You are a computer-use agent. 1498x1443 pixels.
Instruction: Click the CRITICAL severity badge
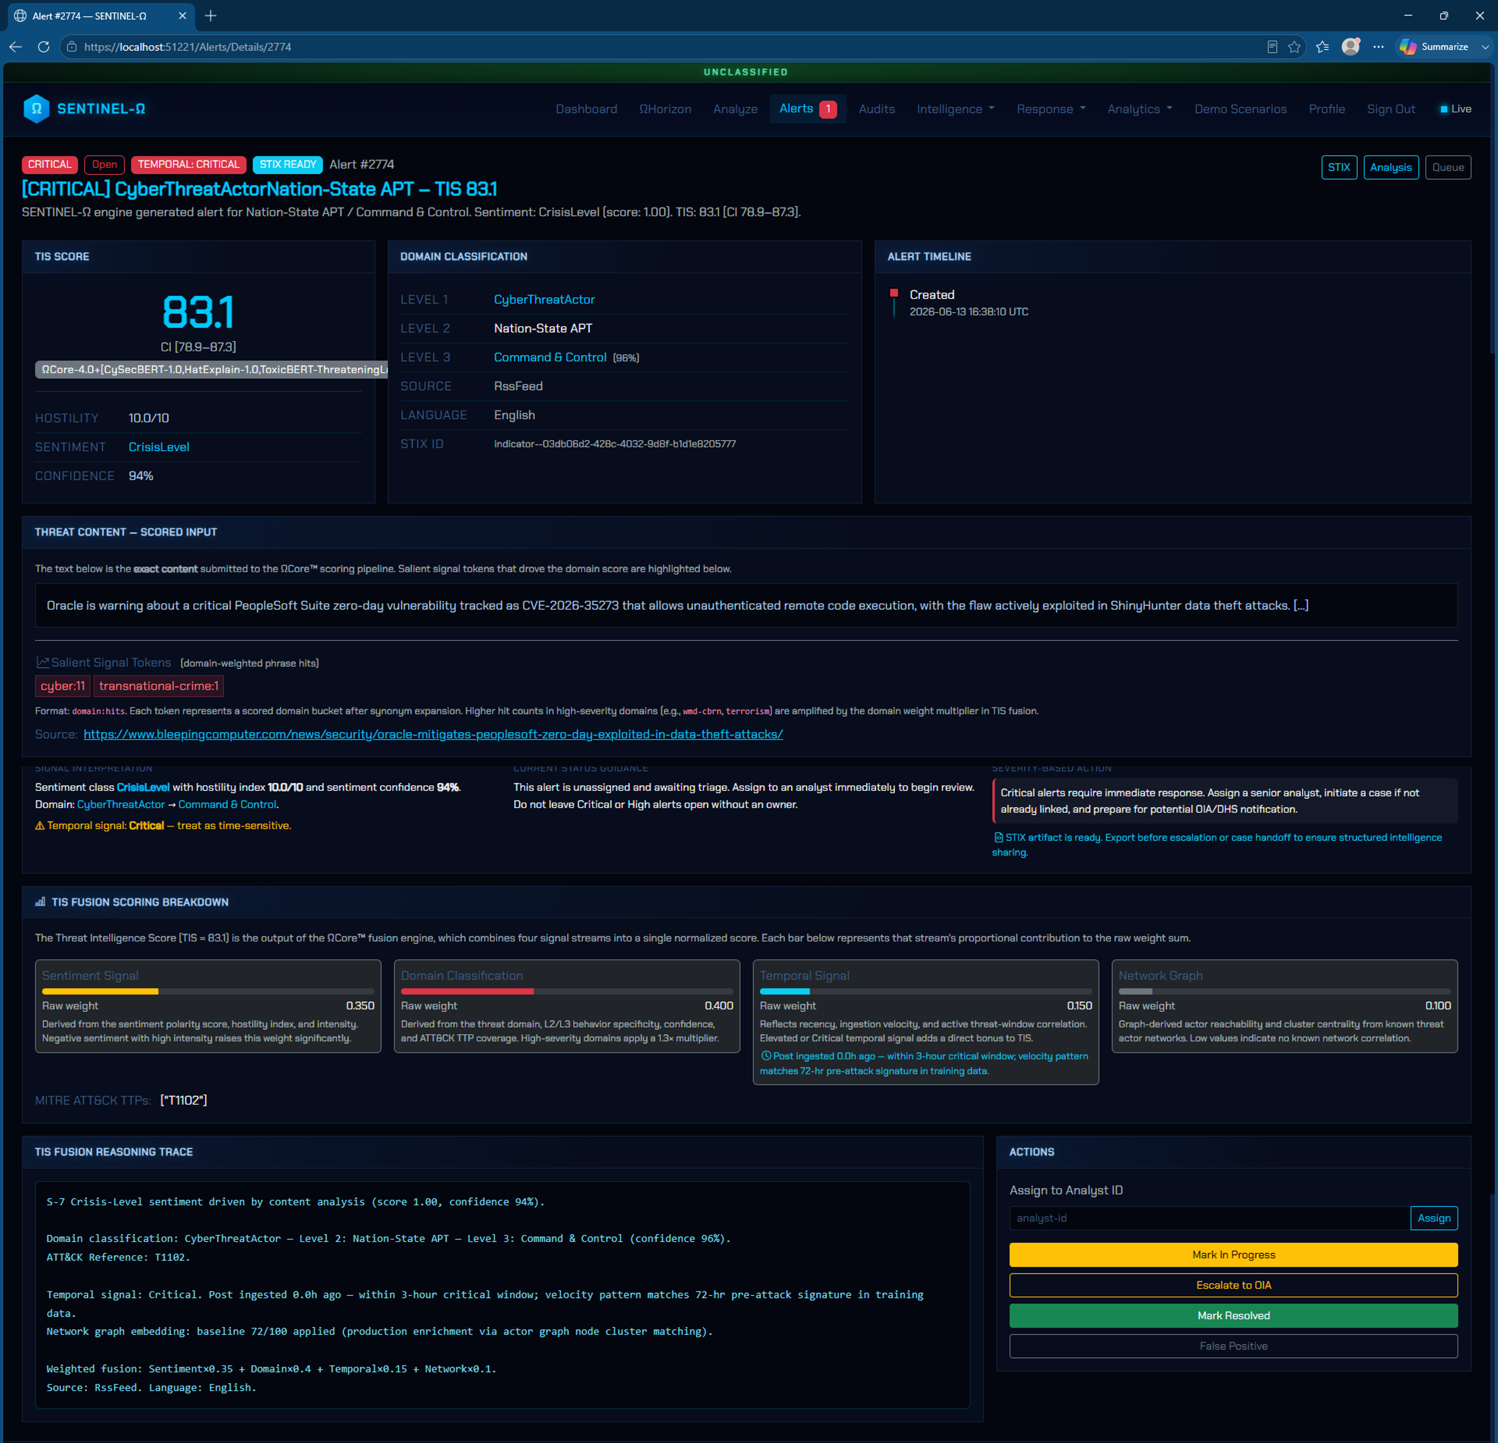(x=50, y=164)
